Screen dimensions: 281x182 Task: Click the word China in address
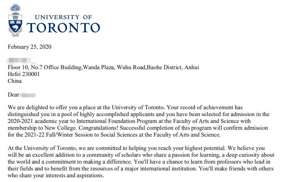pyautogui.click(x=15, y=81)
